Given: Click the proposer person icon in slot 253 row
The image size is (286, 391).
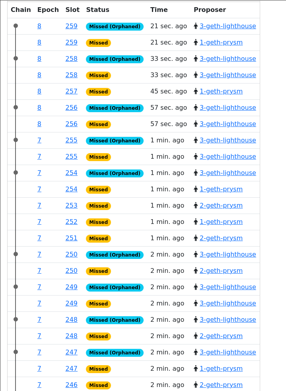Looking at the screenshot, I should (196, 205).
